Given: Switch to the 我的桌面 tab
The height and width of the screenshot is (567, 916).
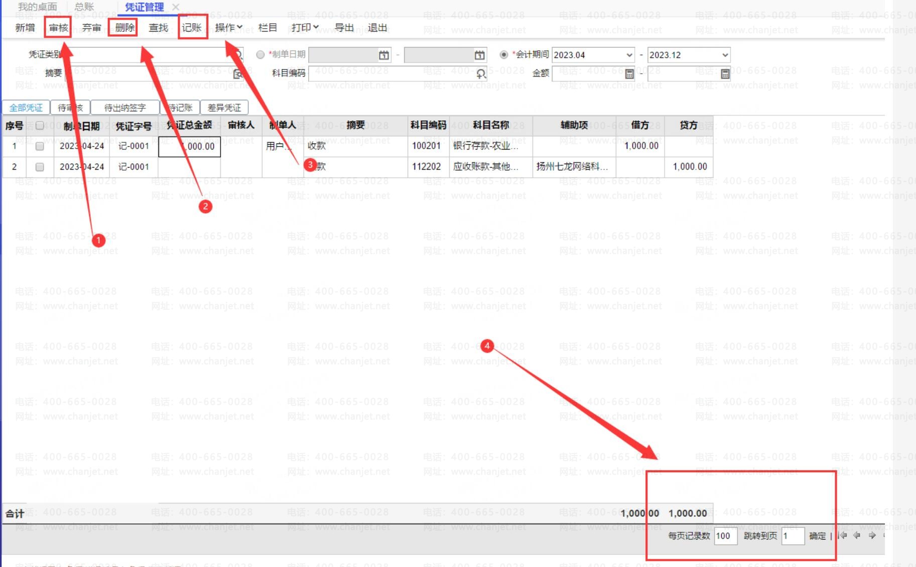Looking at the screenshot, I should click(x=38, y=7).
